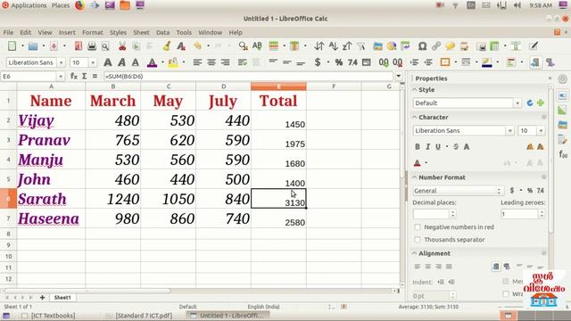Viewport: 571px width, 321px height.
Task: Open the General number format dropdown
Action: click(459, 191)
